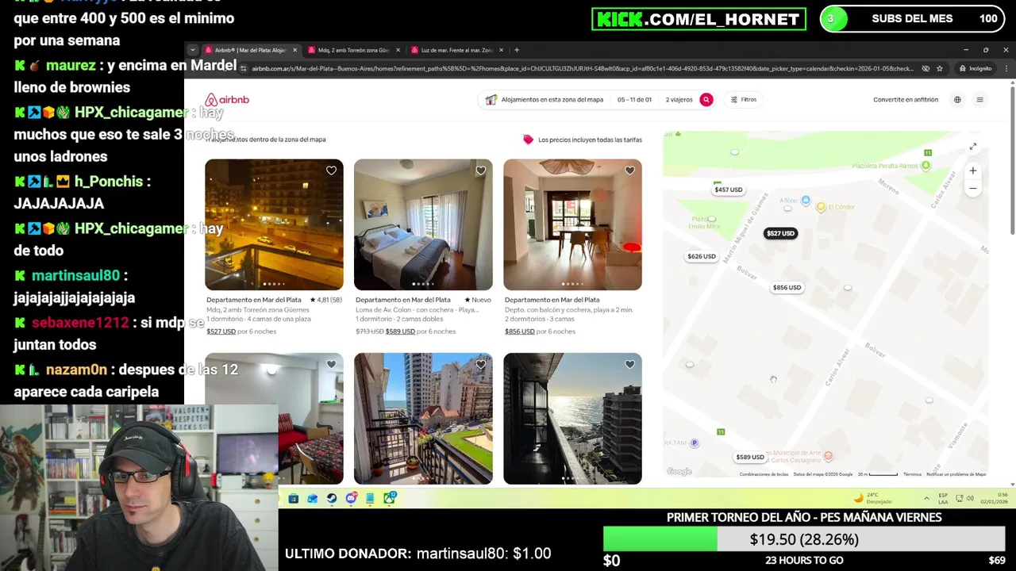1016x571 pixels.
Task: Zoom out on the map
Action: (x=973, y=189)
